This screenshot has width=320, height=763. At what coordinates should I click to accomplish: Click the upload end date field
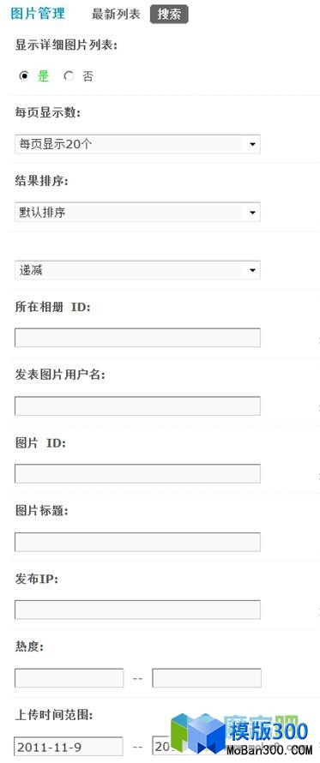(162, 746)
